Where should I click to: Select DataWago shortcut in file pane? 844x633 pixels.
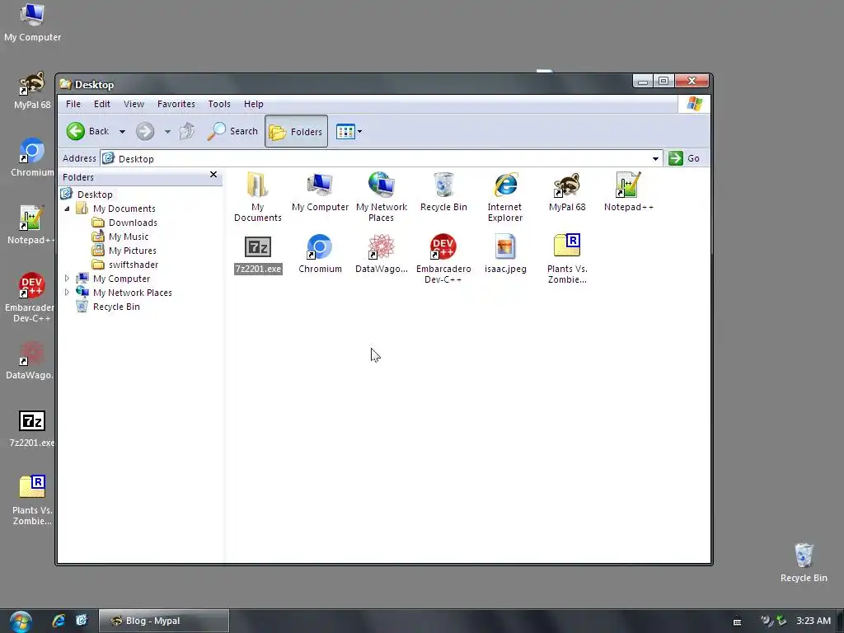(381, 254)
